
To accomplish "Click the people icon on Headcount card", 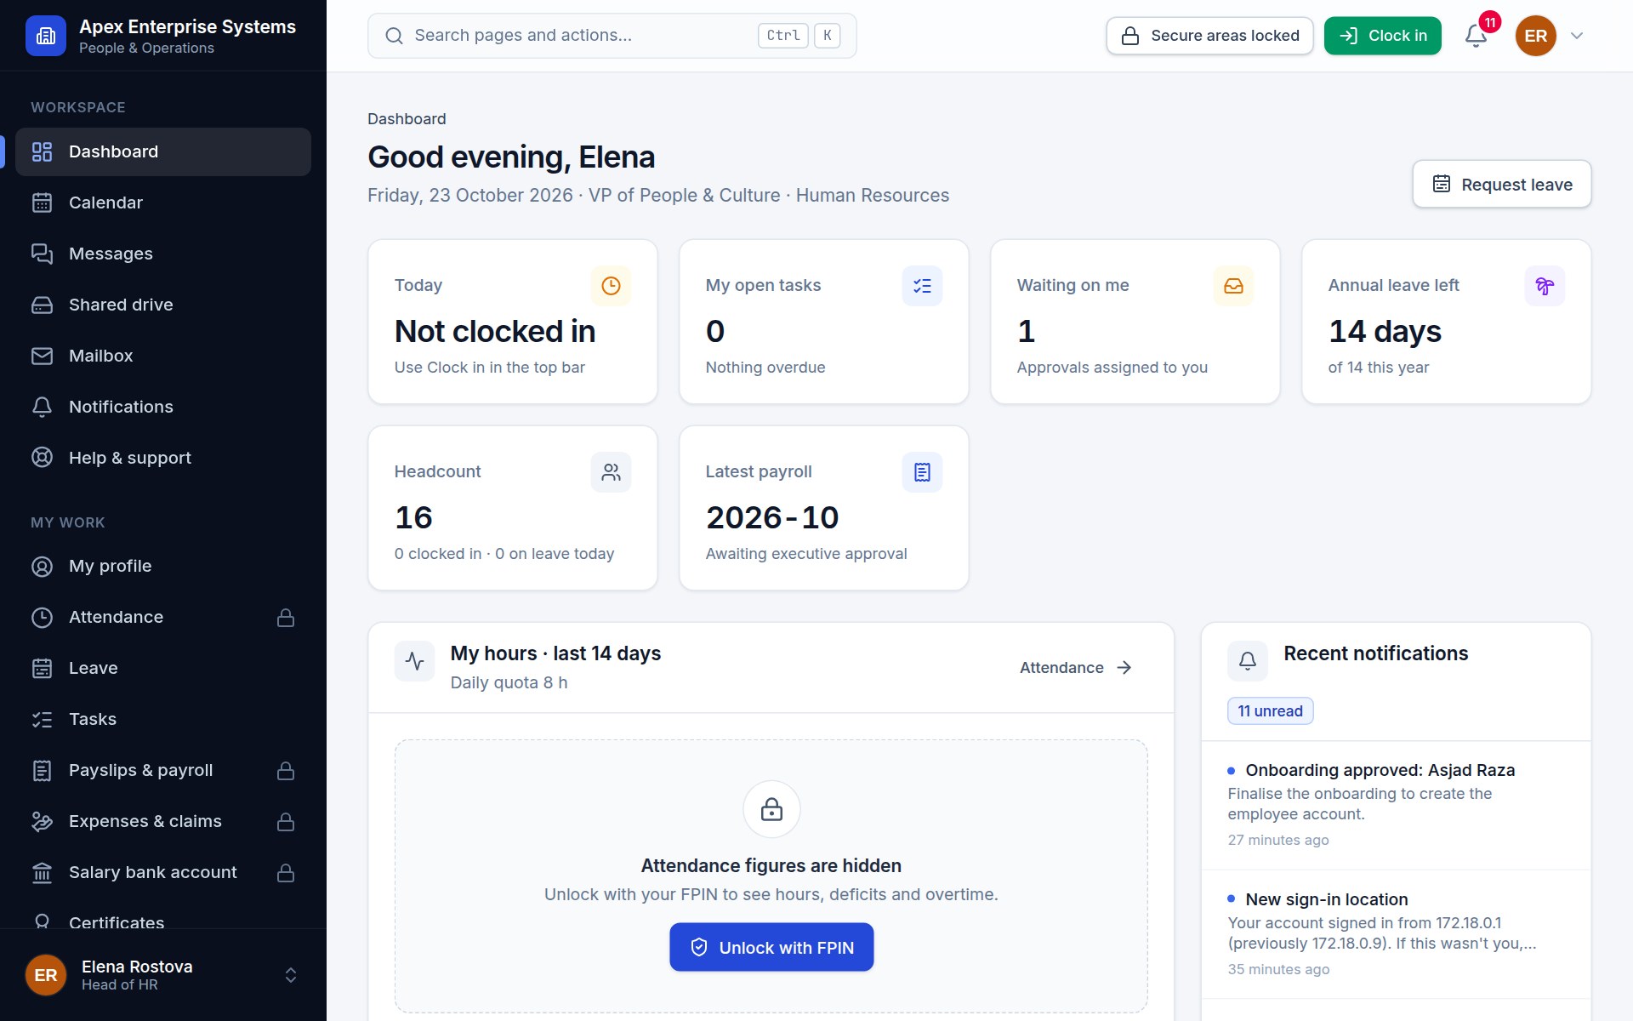I will (611, 472).
